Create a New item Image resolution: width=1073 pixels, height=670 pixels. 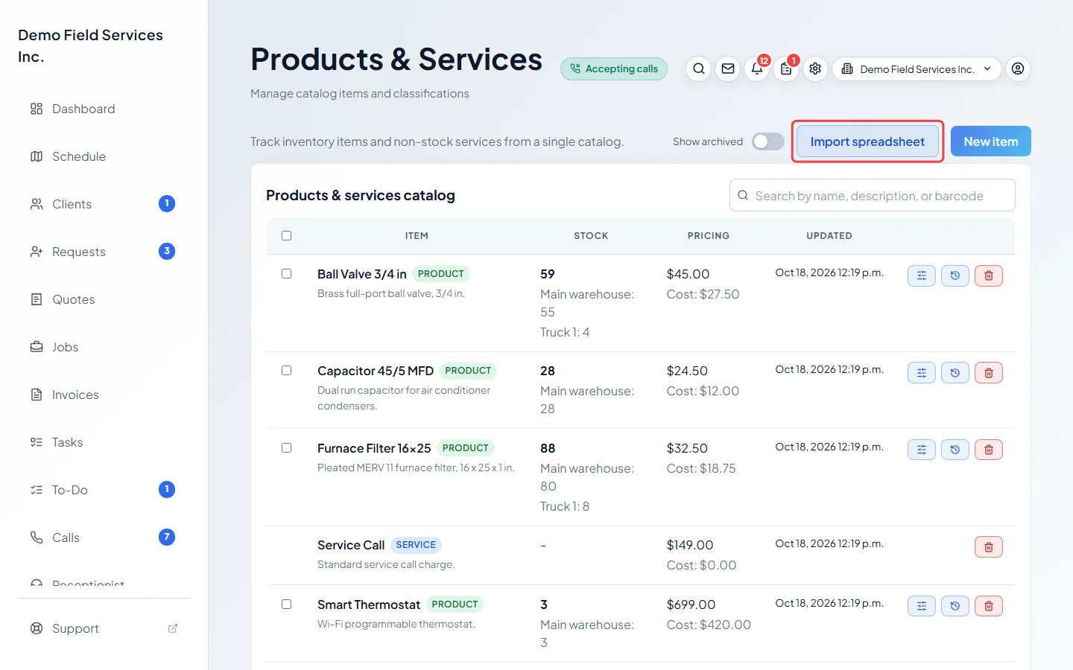990,141
